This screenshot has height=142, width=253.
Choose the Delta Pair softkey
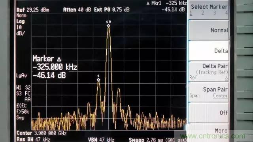[x=208, y=71]
